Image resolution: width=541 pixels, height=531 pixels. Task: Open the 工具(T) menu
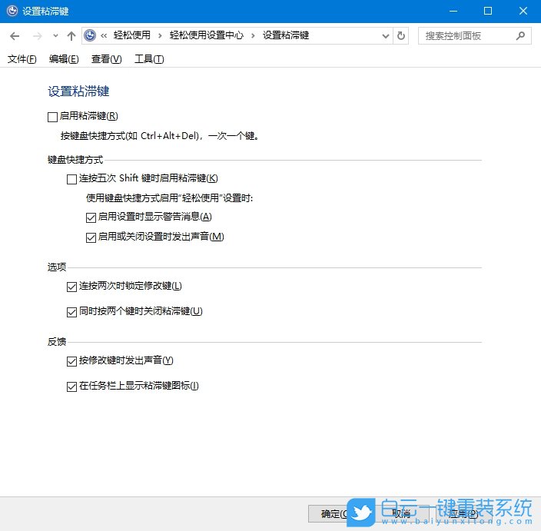[x=149, y=59]
